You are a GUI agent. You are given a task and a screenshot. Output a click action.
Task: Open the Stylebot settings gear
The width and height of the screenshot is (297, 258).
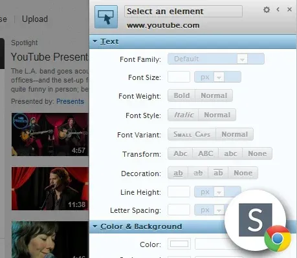point(267,10)
